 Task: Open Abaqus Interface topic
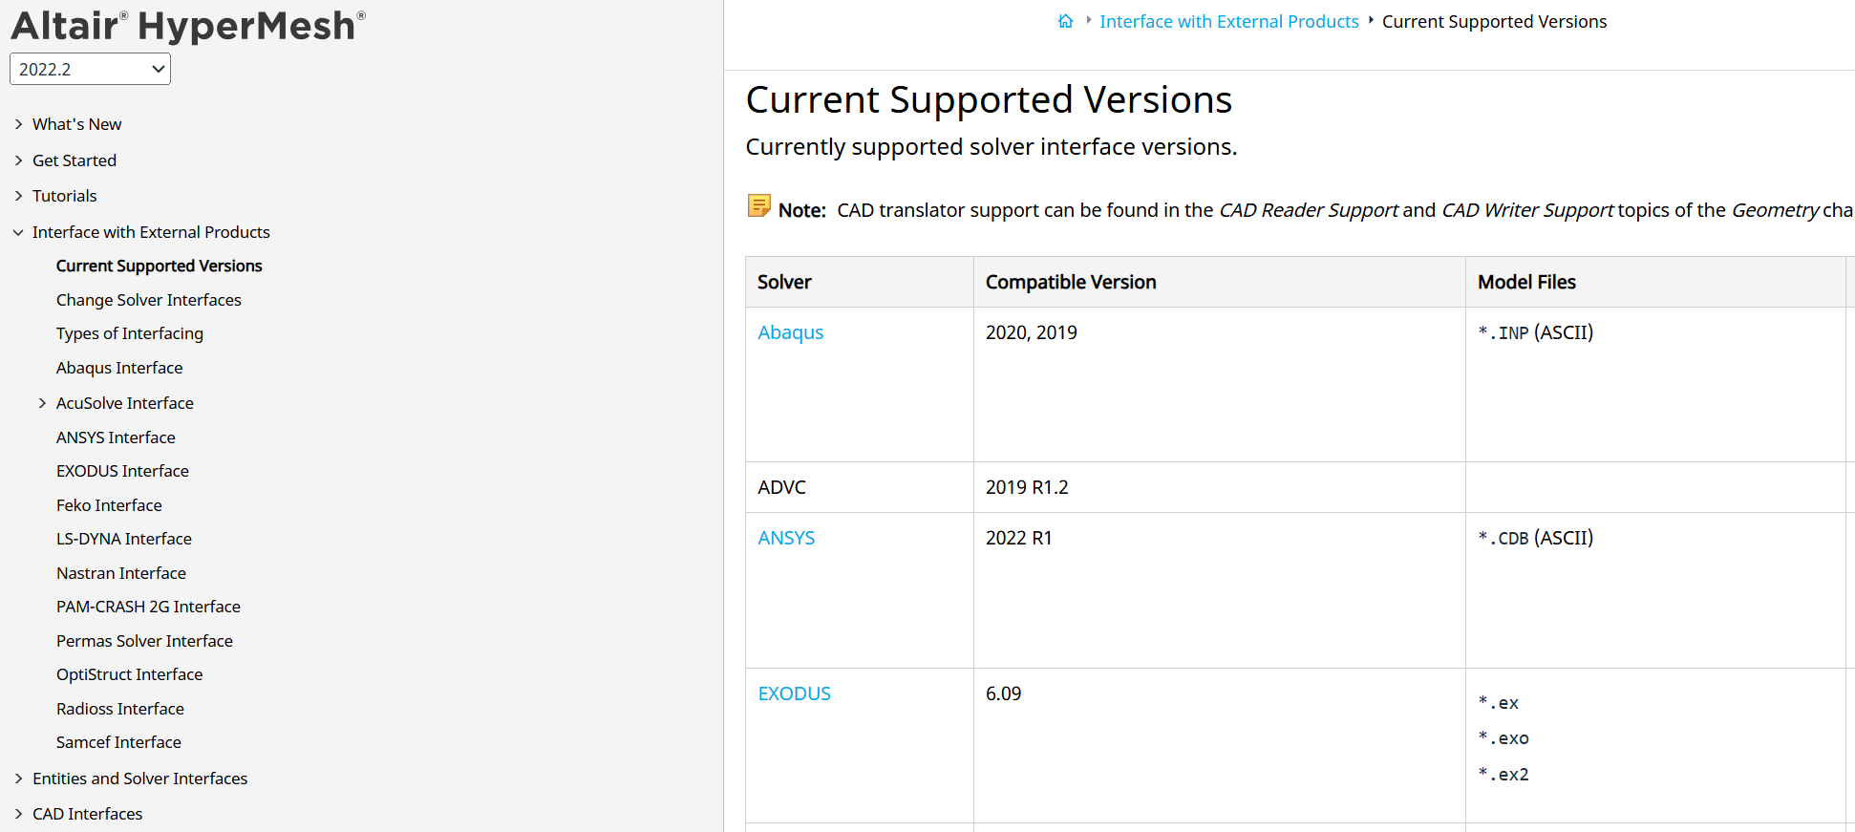[118, 368]
